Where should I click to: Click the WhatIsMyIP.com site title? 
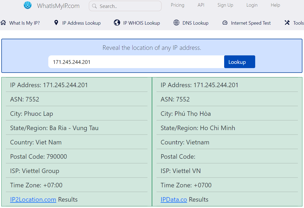pos(58,6)
